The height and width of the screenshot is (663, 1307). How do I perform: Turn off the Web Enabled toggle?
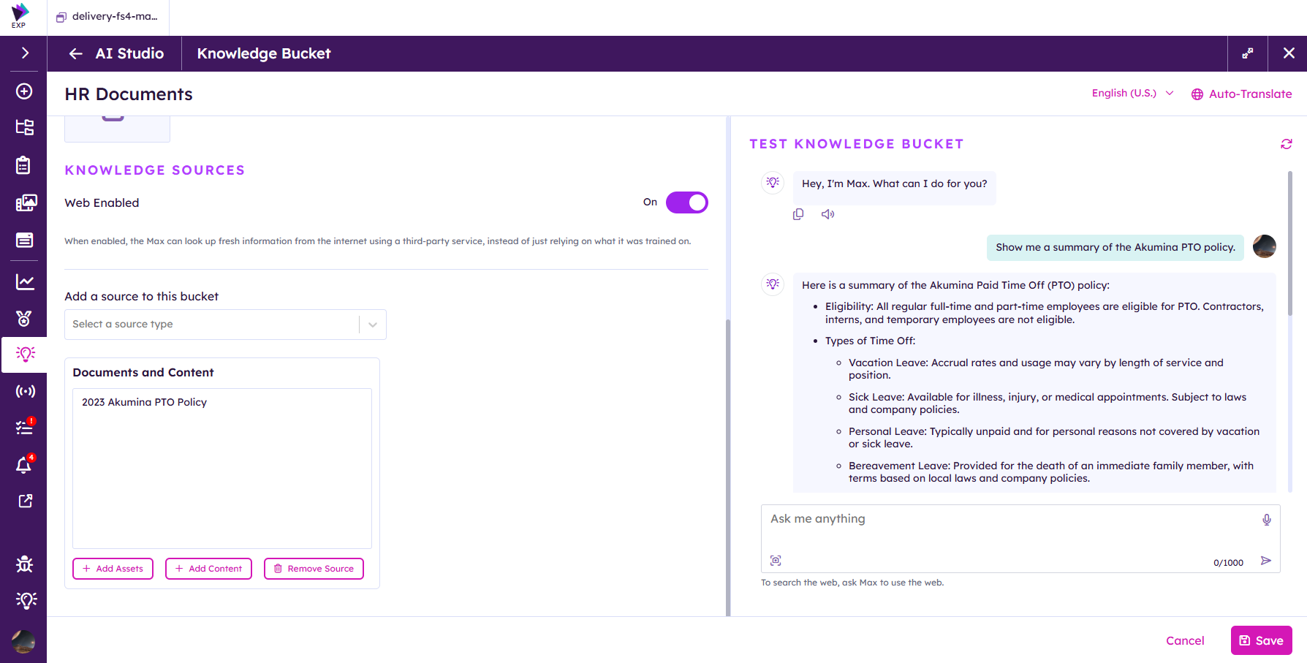[x=687, y=202]
